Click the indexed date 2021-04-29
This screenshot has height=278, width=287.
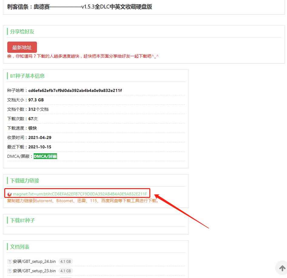pos(40,137)
